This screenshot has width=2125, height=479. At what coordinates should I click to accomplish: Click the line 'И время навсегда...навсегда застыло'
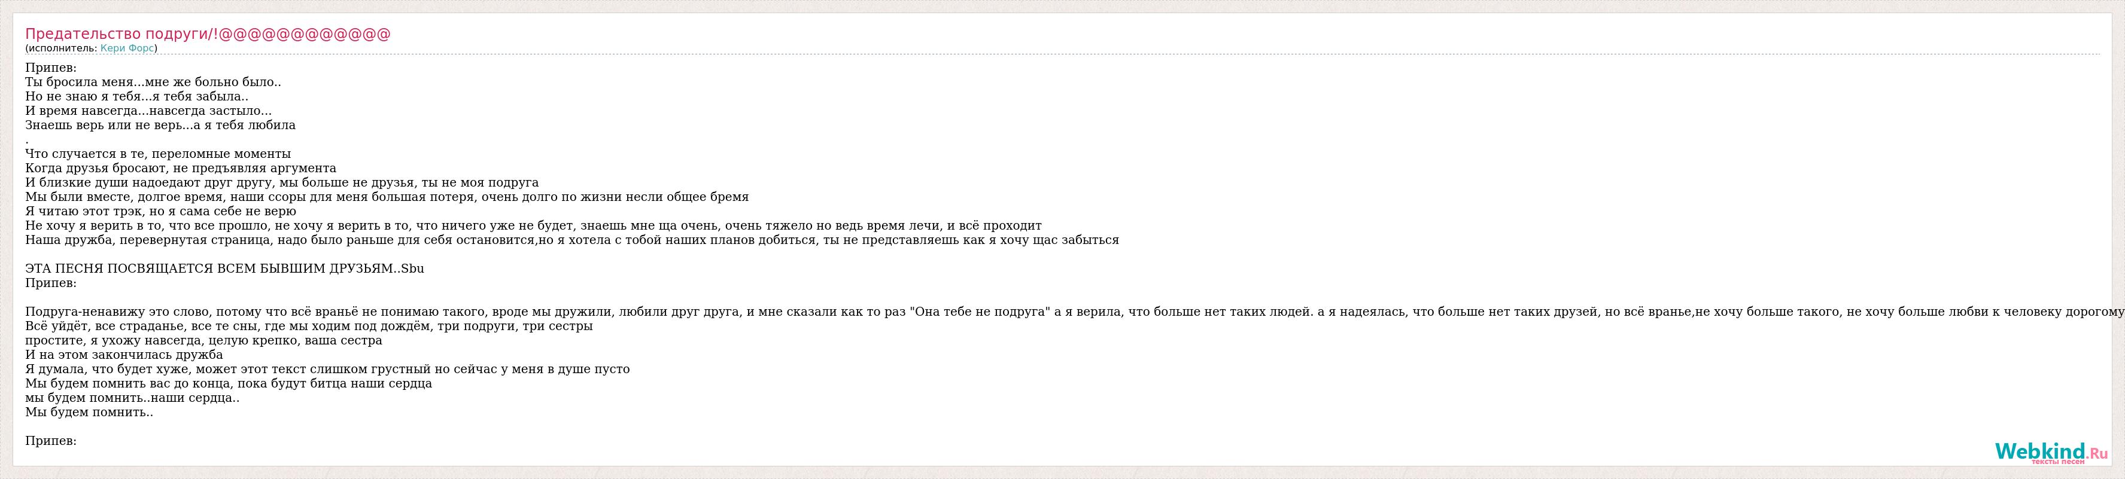[148, 111]
